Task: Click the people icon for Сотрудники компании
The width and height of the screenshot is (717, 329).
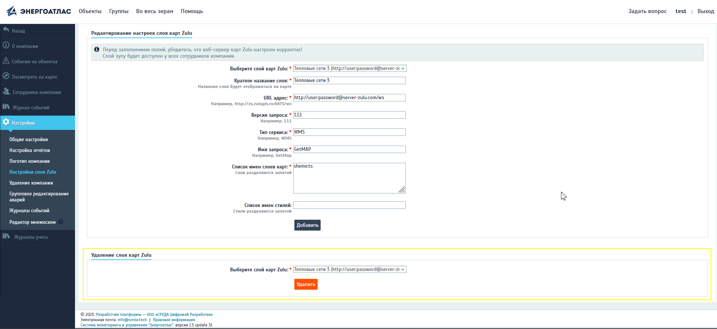Action: pos(6,91)
